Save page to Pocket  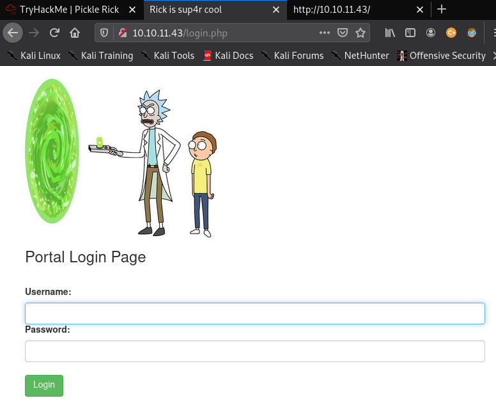(x=343, y=33)
